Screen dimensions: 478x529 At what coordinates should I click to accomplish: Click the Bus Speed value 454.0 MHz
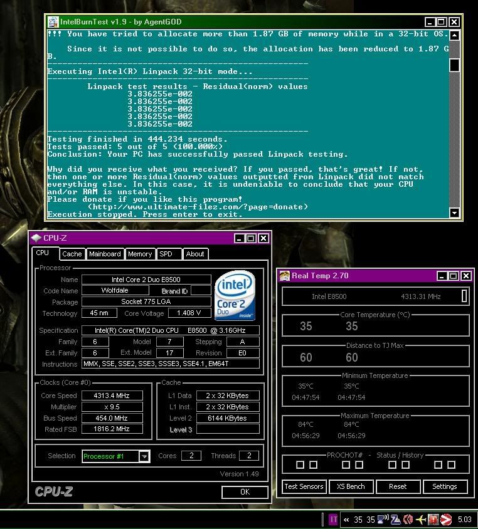pos(112,418)
